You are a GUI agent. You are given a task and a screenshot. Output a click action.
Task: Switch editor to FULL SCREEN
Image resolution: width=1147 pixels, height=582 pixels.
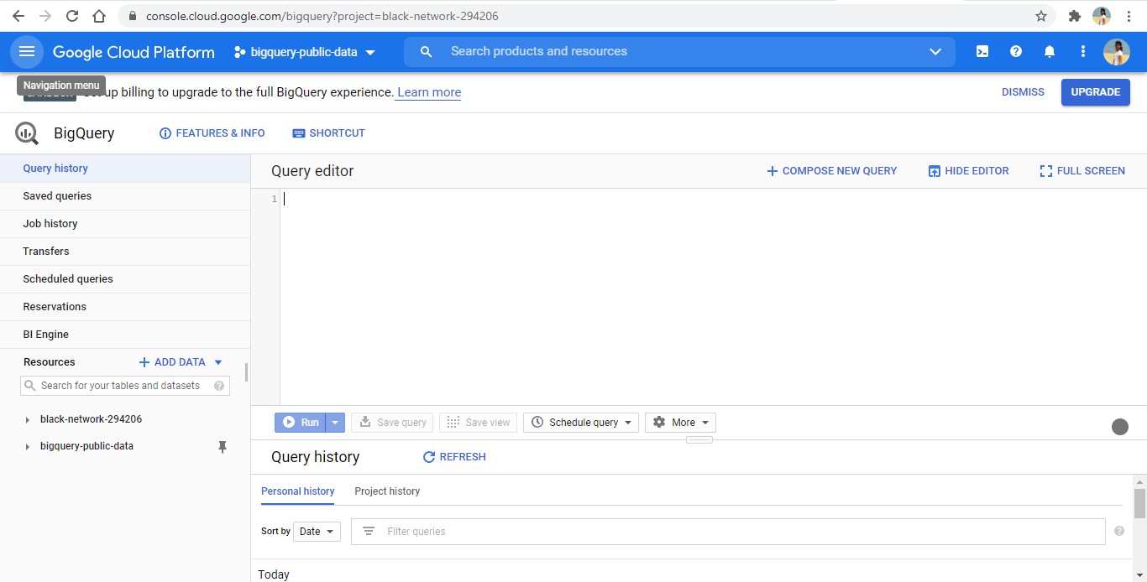coord(1082,171)
